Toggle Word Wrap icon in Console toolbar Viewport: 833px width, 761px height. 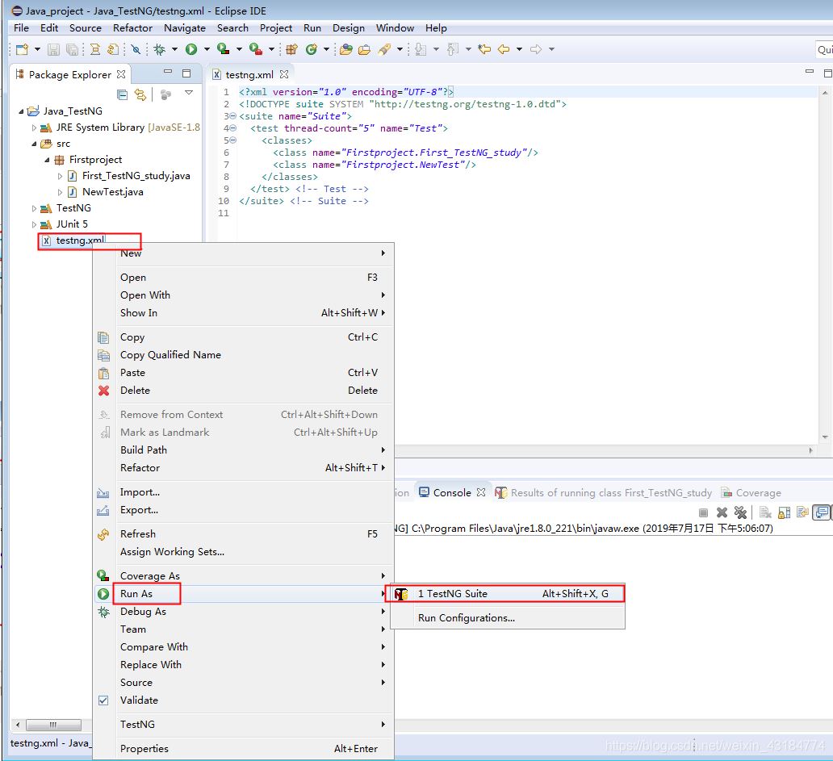pos(802,512)
